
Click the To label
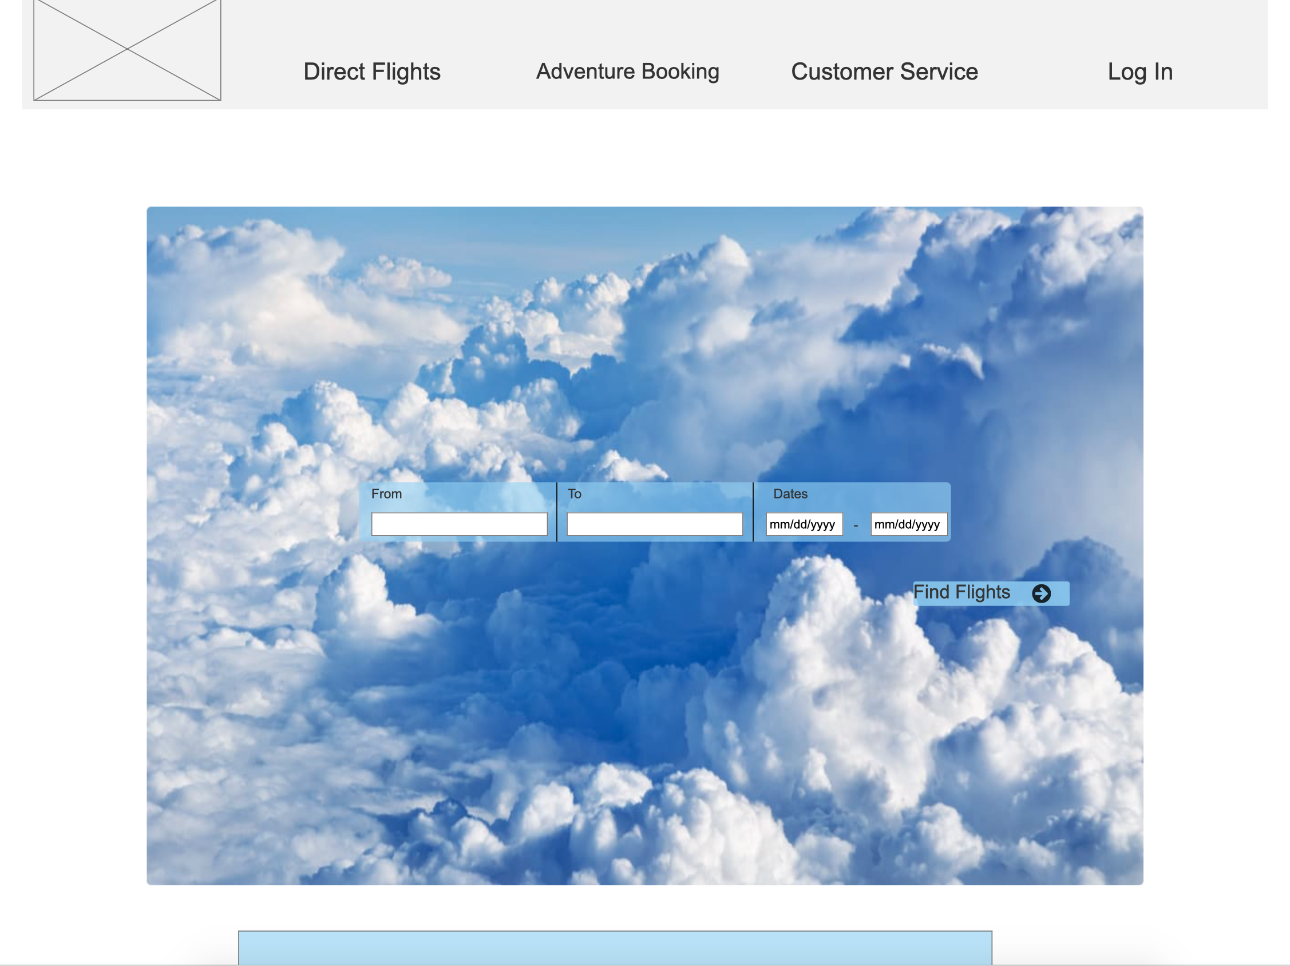click(574, 494)
